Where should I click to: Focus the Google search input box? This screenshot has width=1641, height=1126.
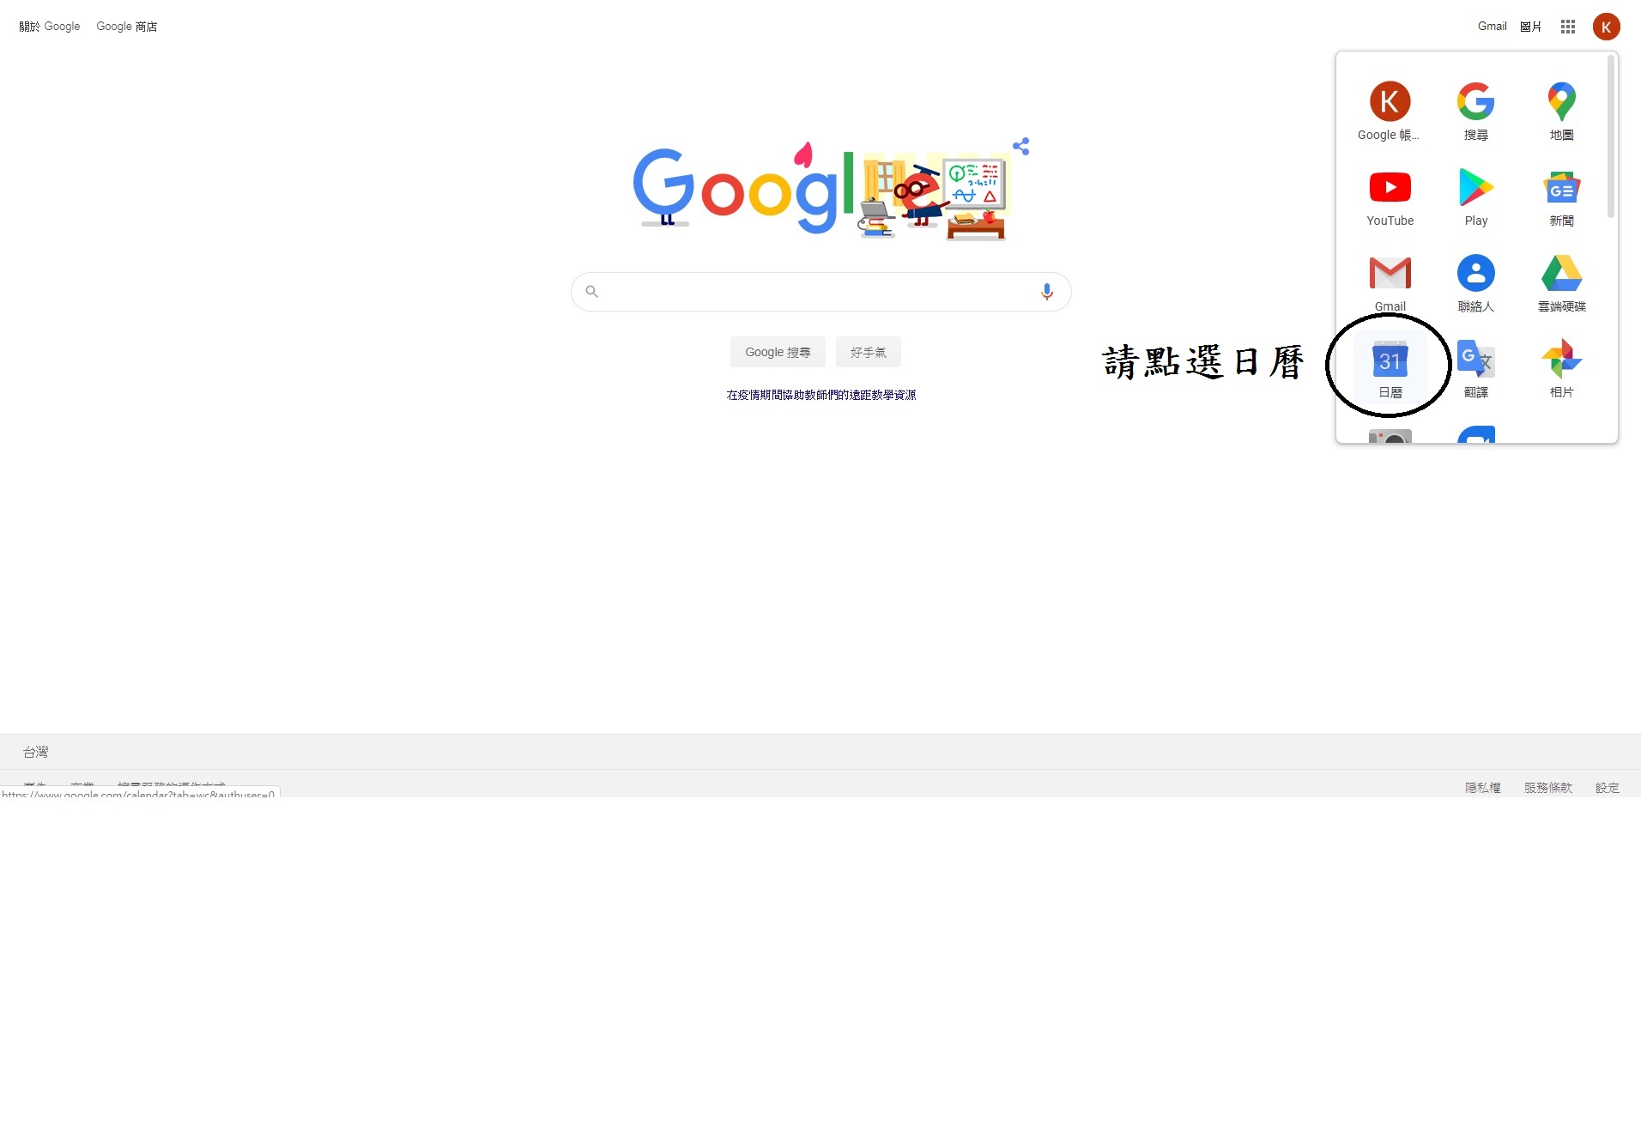[819, 292]
